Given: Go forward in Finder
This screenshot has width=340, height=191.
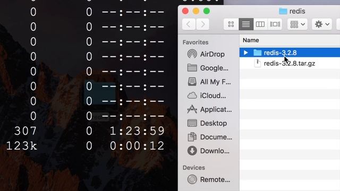Looking at the screenshot, I should 202,24.
